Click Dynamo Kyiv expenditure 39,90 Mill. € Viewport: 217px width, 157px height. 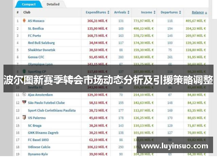pyautogui.click(x=99, y=154)
